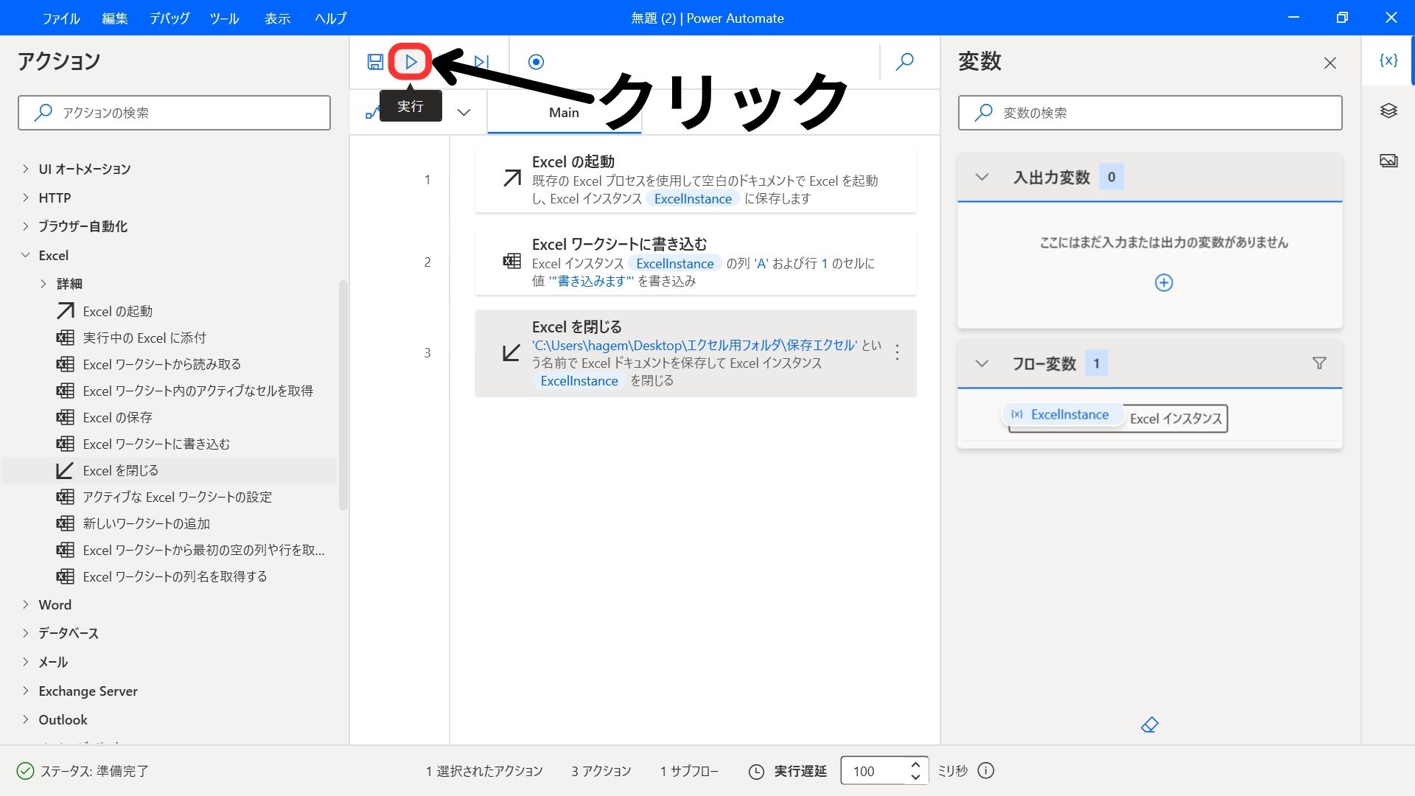The width and height of the screenshot is (1415, 796).
Task: Expand the Word action group
Action: [26, 604]
